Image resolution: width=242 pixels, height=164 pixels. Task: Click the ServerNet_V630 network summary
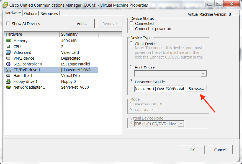tap(75, 88)
